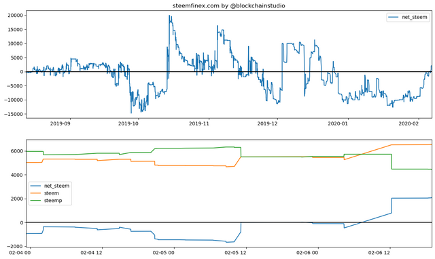Click the 2000 y-axis label in bottom chart
435x259 pixels.
[17, 199]
